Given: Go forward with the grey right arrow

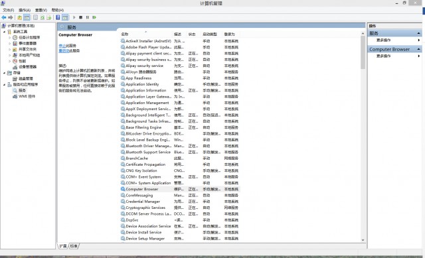Looking at the screenshot, I should point(11,17).
